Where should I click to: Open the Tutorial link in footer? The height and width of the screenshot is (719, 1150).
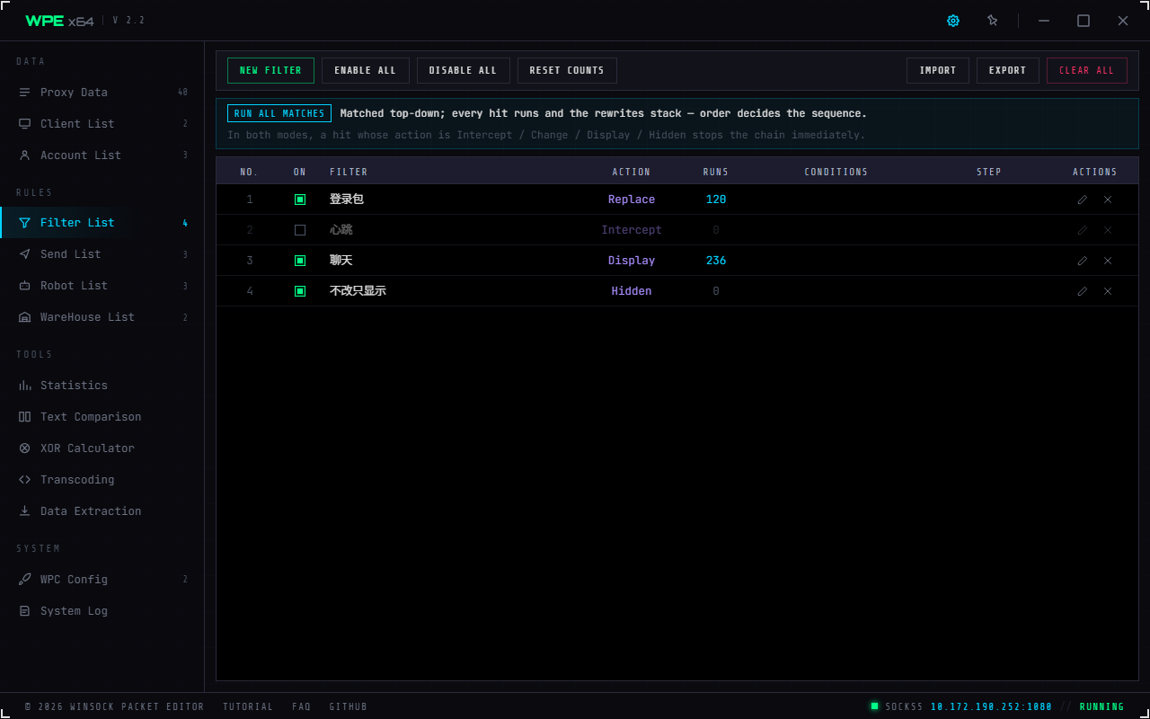pyautogui.click(x=248, y=706)
